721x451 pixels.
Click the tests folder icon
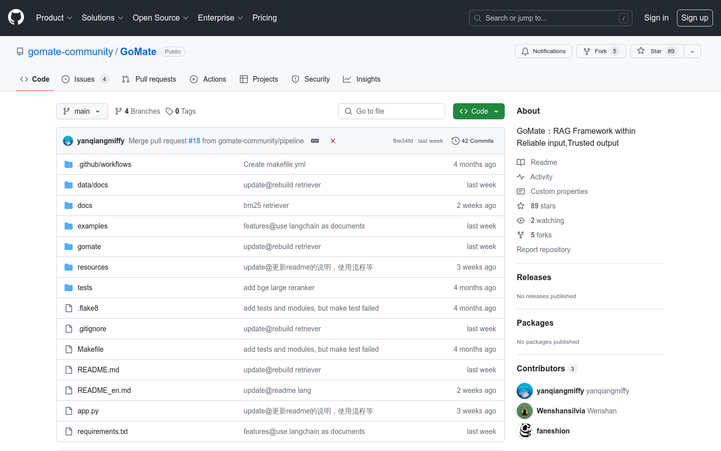click(x=69, y=288)
